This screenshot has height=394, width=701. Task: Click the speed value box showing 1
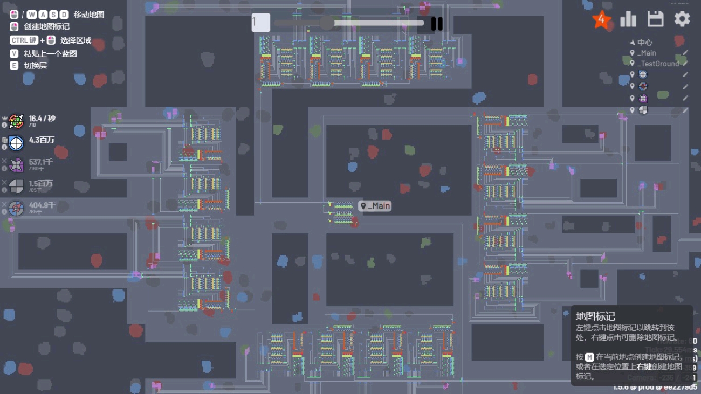point(261,23)
